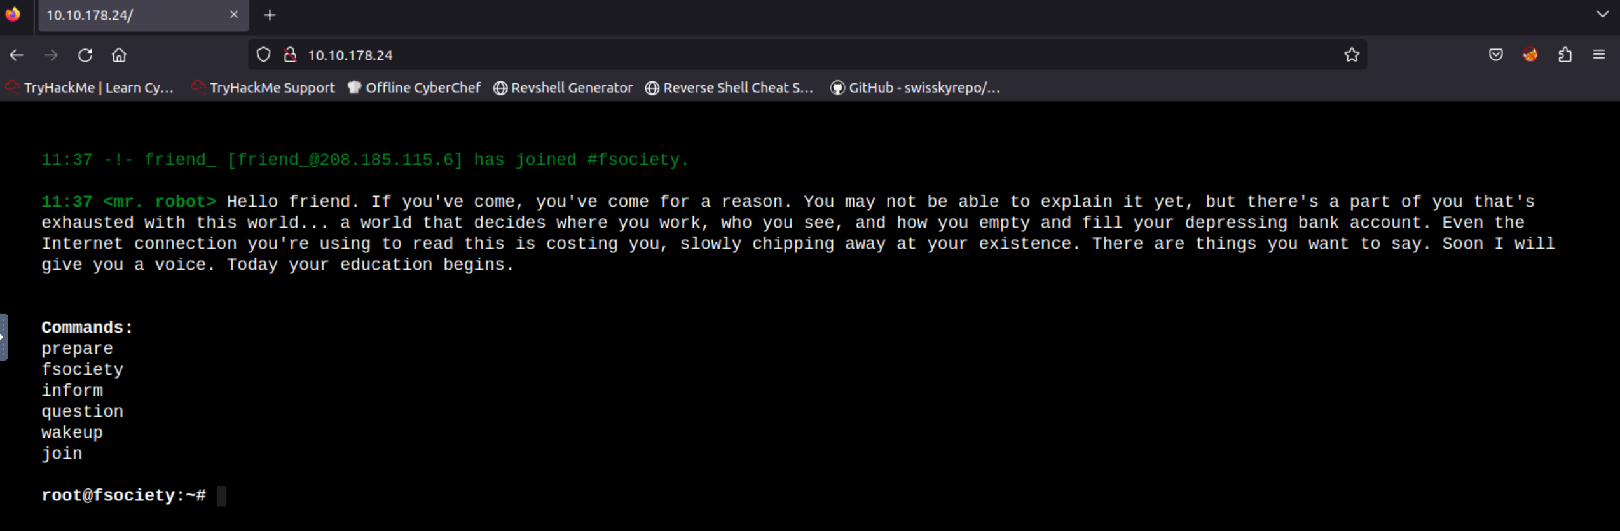1620x531 pixels.
Task: Click the 'join' command
Action: click(x=62, y=453)
